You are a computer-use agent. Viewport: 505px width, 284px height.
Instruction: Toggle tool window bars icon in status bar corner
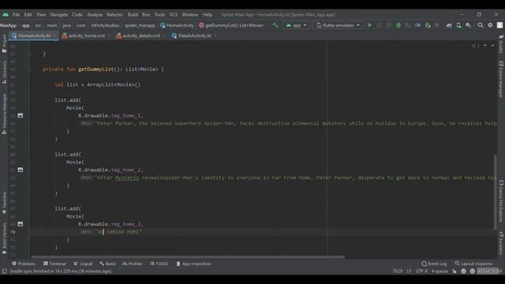pyautogui.click(x=4, y=271)
